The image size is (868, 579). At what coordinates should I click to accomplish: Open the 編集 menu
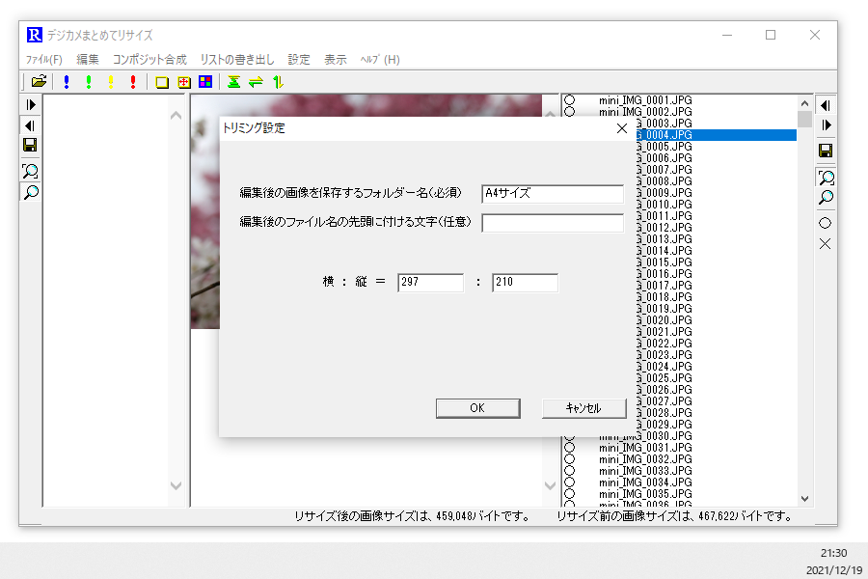pos(88,59)
